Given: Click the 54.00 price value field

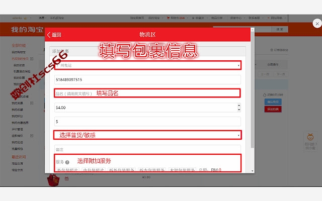Looking at the screenshot, I should click(146, 108).
